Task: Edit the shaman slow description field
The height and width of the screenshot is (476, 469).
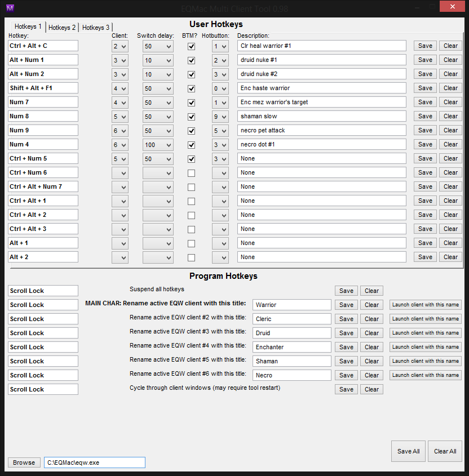Action: pyautogui.click(x=321, y=116)
